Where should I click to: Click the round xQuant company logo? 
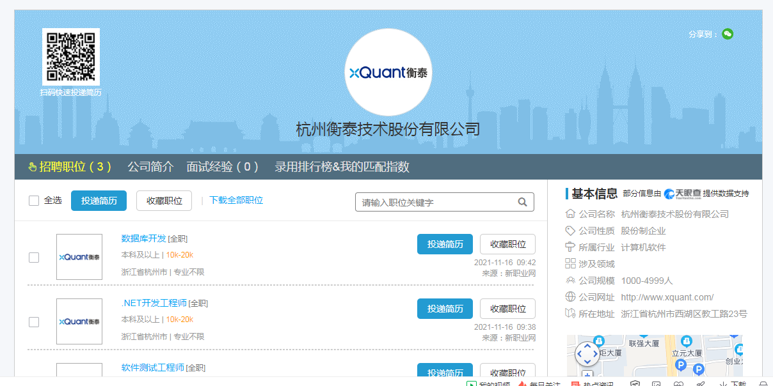388,73
